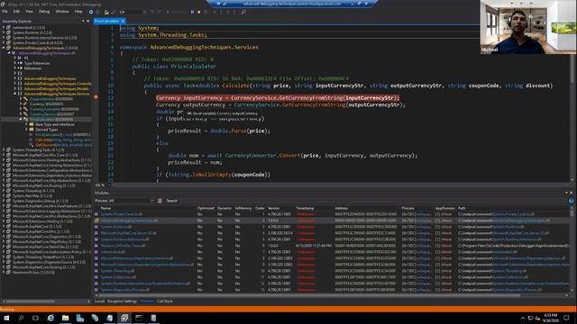Screen dimensions: 577x324
Task: Open the View menu
Action: pyautogui.click(x=29, y=12)
